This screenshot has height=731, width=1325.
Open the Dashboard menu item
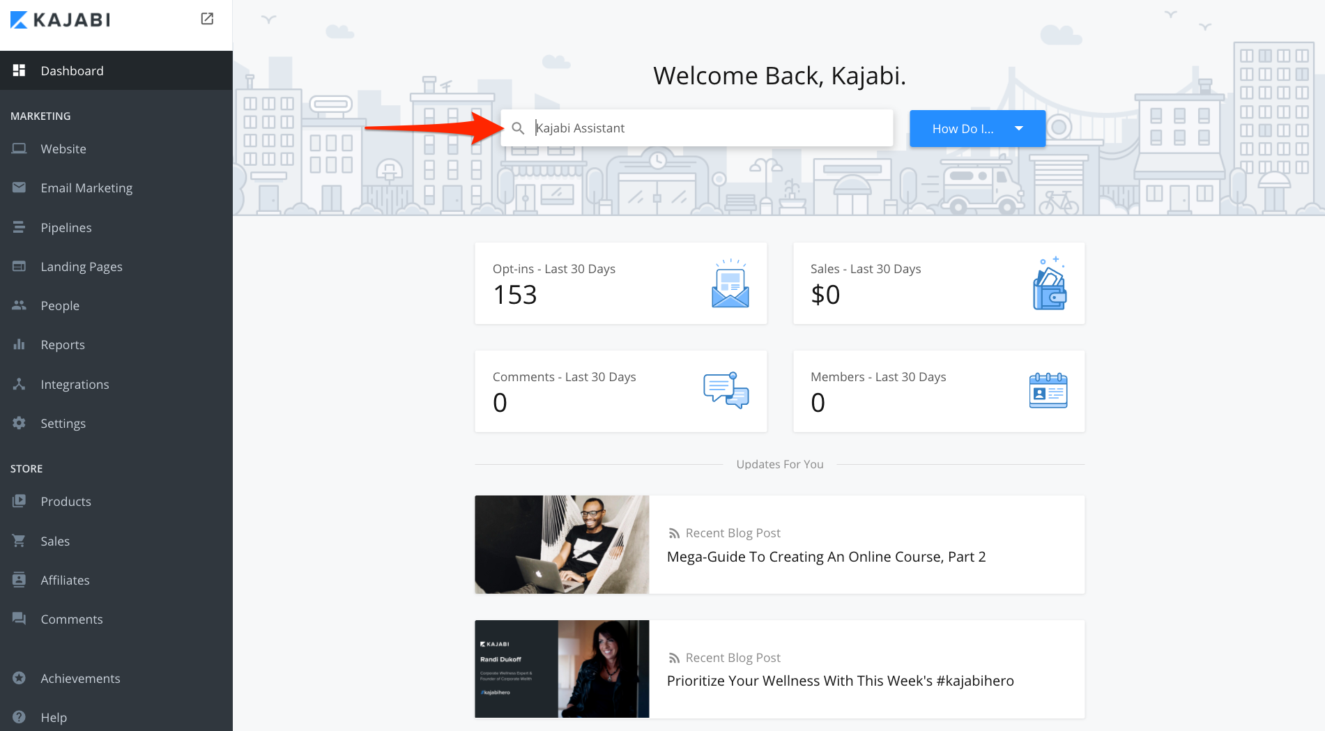(116, 70)
